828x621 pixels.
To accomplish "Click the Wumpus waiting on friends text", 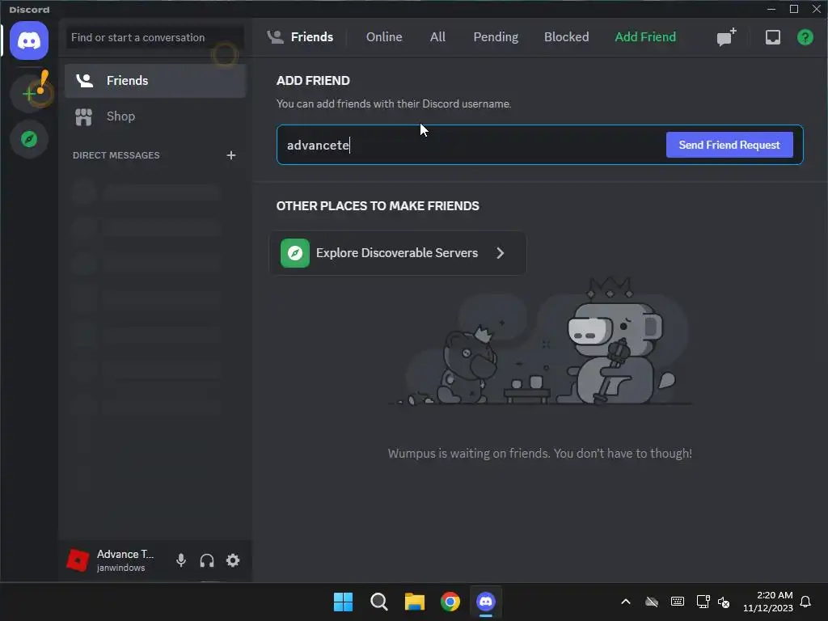I will click(539, 454).
